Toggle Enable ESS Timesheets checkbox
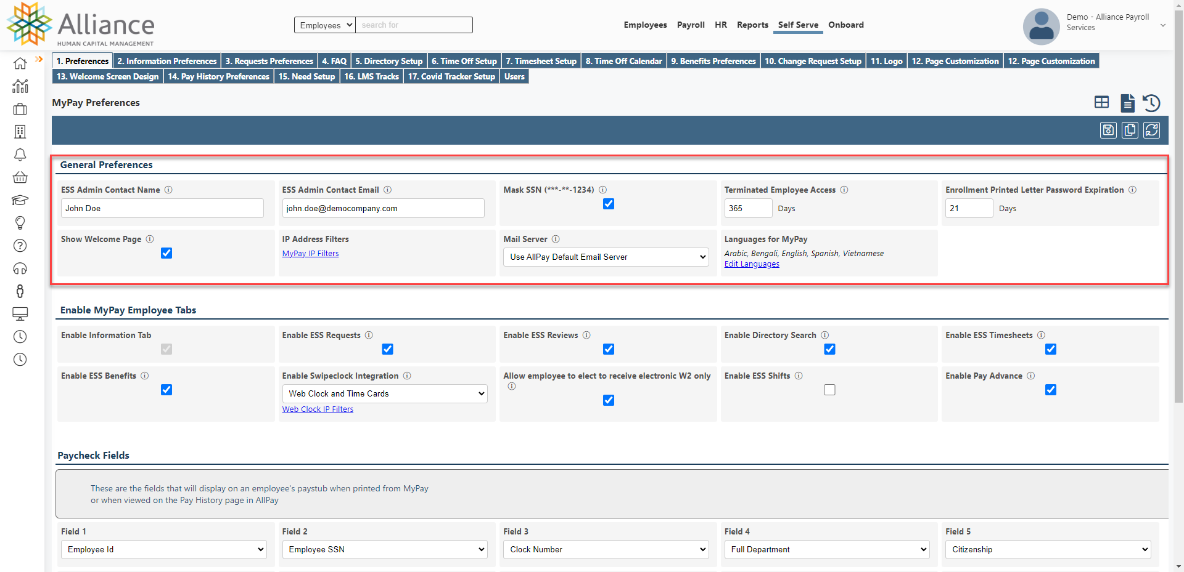The image size is (1184, 572). pos(1051,349)
